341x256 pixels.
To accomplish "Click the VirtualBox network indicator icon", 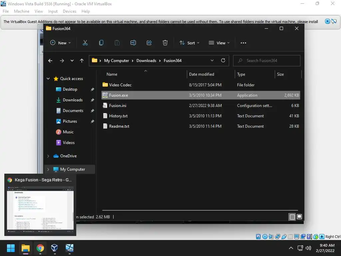I will pos(277,237).
